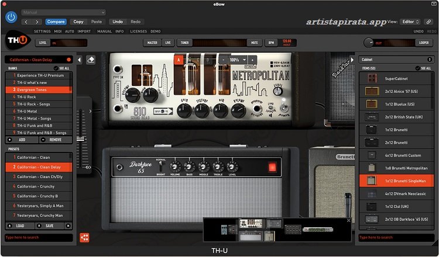Click the blue plugin power button
Viewport: 439px width, 257px height.
pos(11,17)
